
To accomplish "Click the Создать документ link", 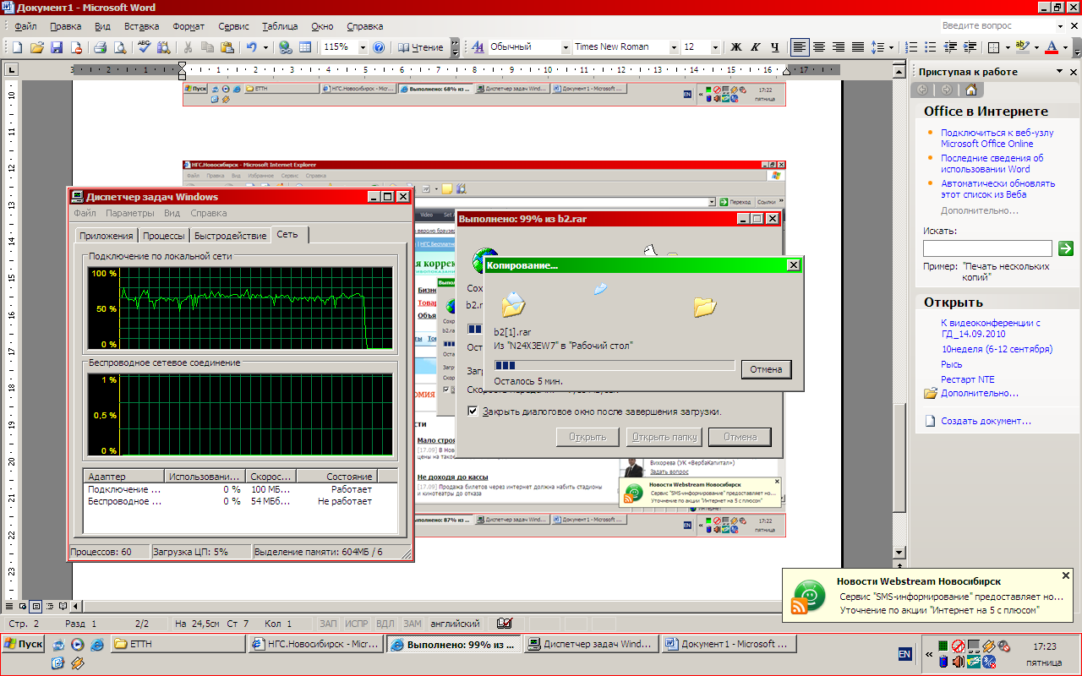I will pyautogui.click(x=986, y=421).
